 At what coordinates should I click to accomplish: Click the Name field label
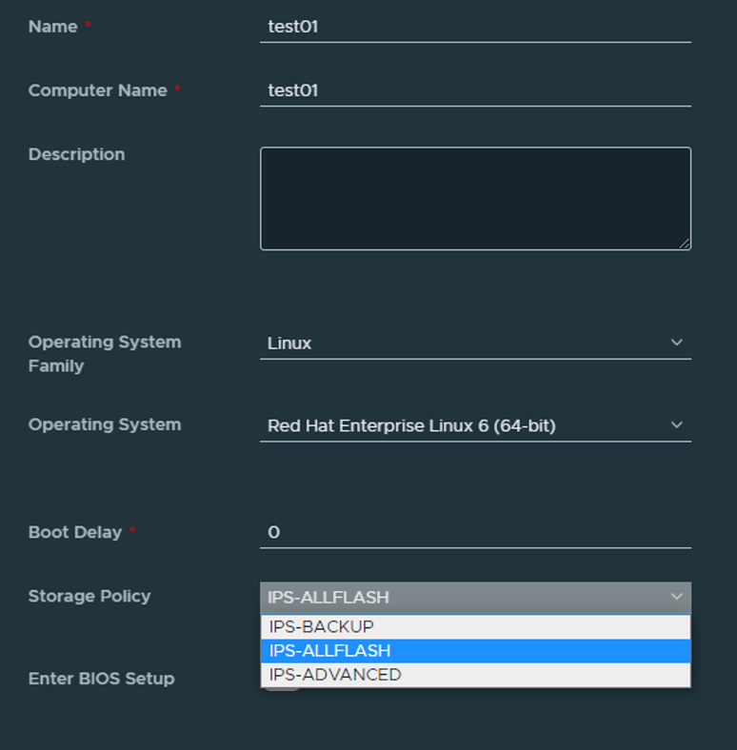(x=52, y=27)
